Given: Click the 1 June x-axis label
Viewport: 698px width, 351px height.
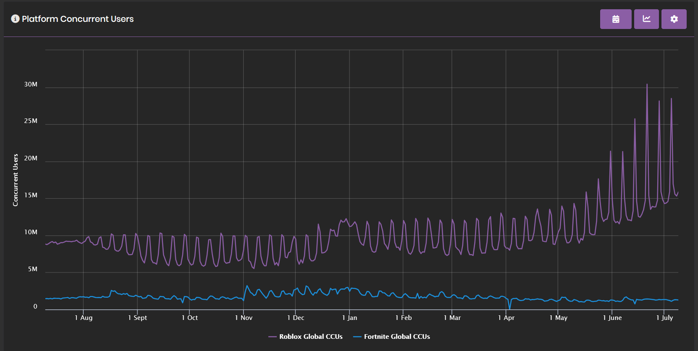Looking at the screenshot, I should pos(612,318).
